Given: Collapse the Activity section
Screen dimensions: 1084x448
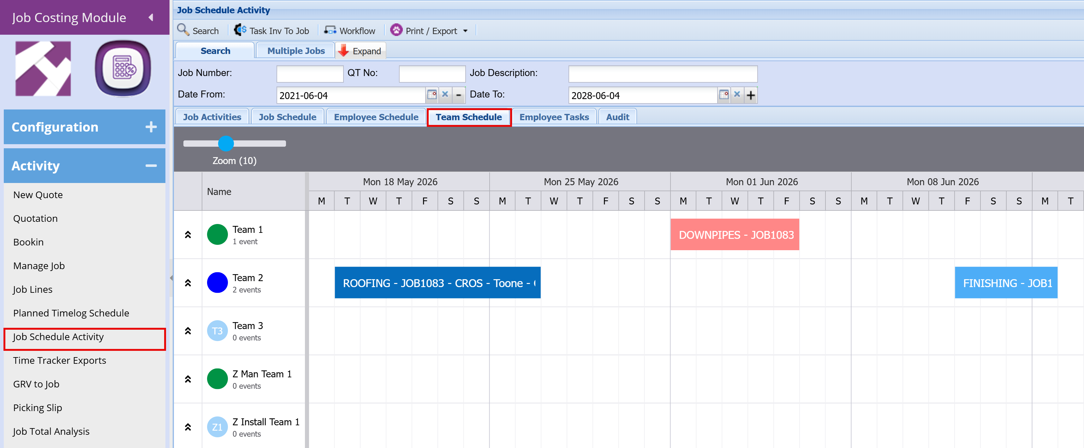Looking at the screenshot, I should point(151,166).
